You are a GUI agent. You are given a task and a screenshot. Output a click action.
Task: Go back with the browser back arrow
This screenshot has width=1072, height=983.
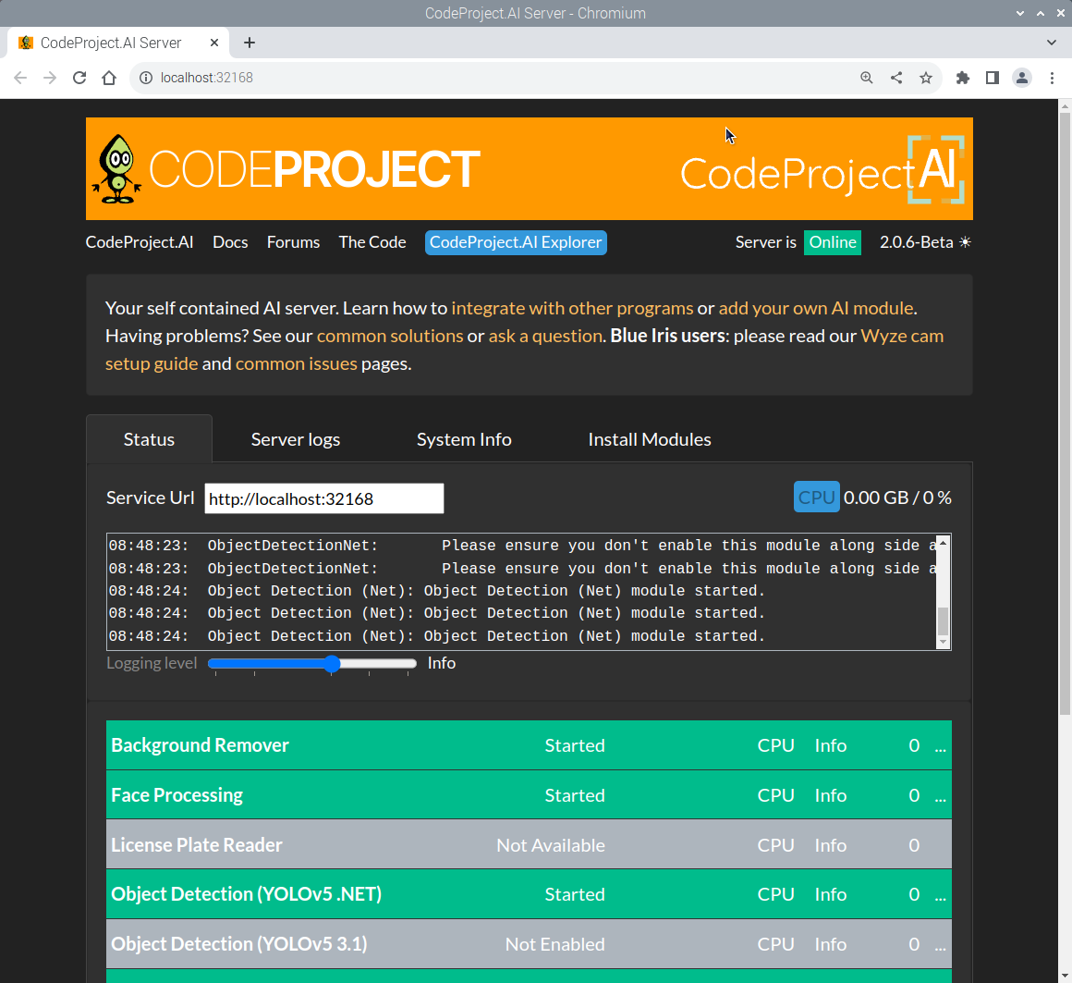pos(20,78)
